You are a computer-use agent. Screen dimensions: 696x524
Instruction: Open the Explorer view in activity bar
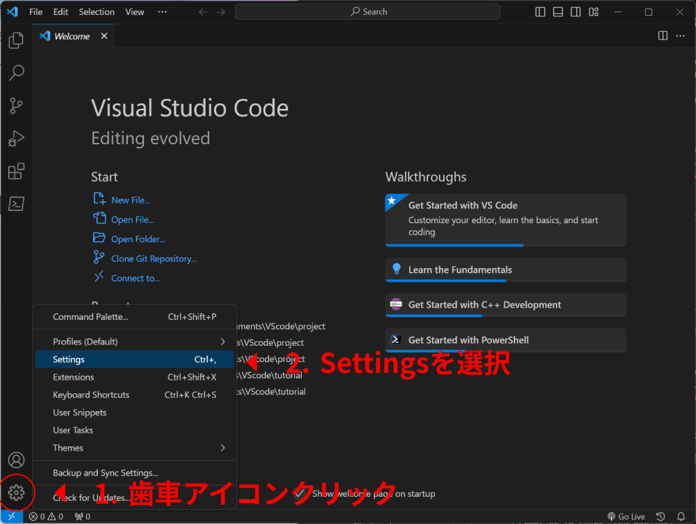16,40
